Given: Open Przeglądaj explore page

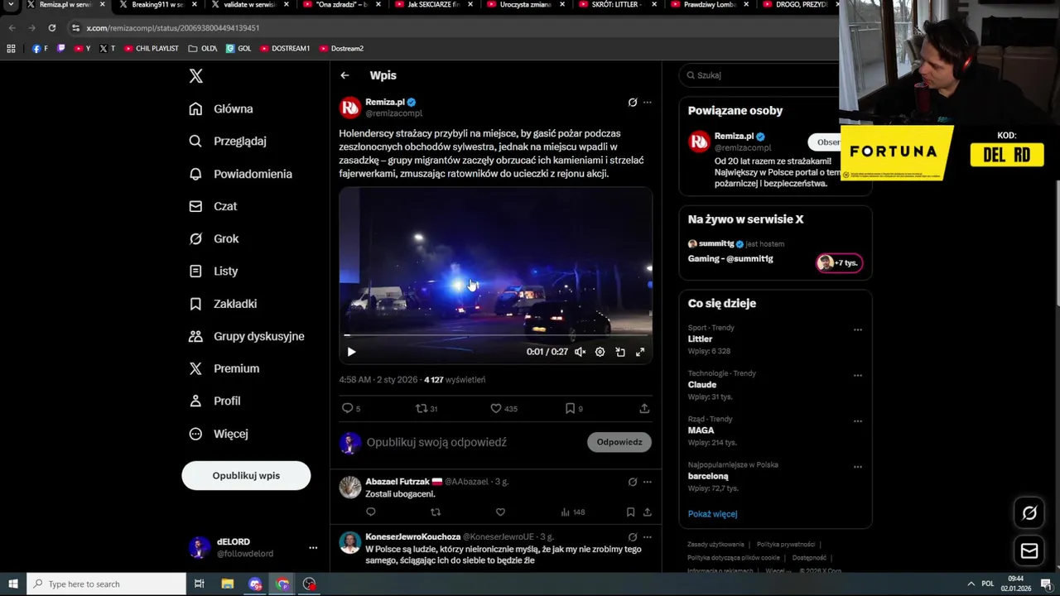Looking at the screenshot, I should pyautogui.click(x=228, y=141).
